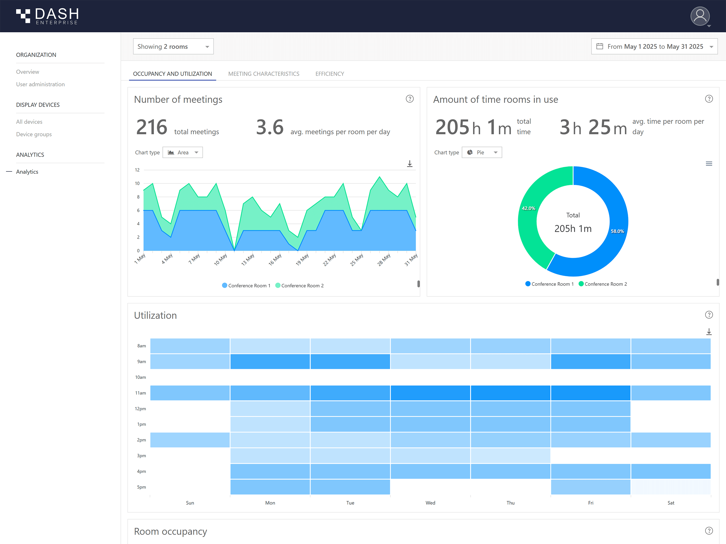Open the pie chart hamburger menu

point(709,164)
